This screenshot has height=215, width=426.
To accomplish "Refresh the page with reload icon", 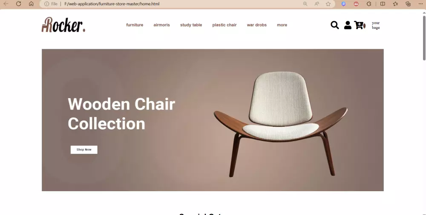I will coord(18,4).
